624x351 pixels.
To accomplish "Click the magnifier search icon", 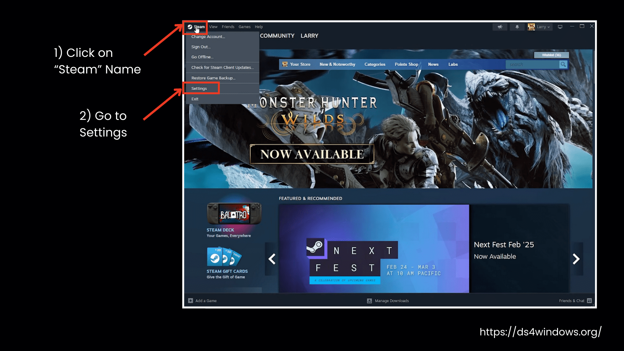I will click(563, 64).
